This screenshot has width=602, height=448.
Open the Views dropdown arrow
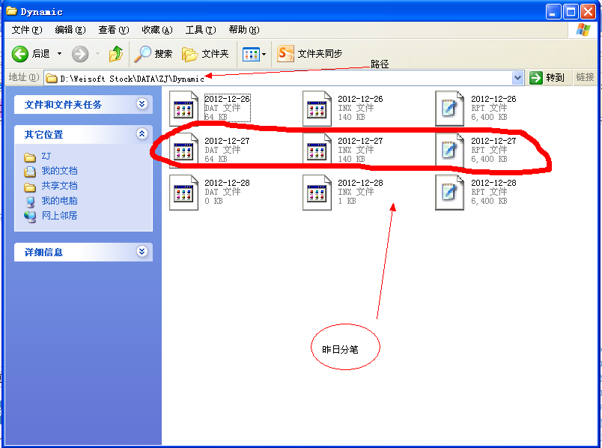[264, 54]
